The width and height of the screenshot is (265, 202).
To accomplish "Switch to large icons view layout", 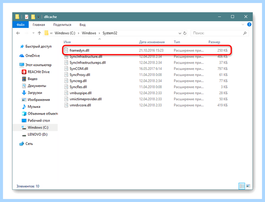I will click(x=248, y=186).
